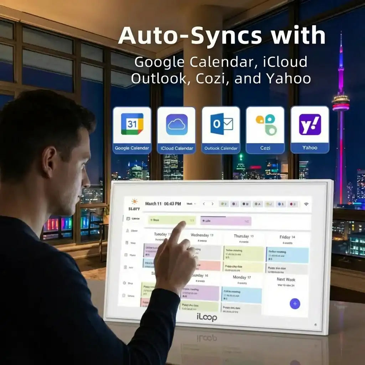The image size is (365, 365).
Task: Click the previous-week left chevron
Action: coord(204,203)
